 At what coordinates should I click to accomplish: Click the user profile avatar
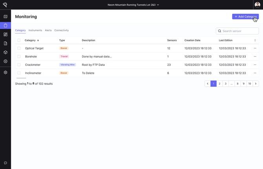coord(257,5)
